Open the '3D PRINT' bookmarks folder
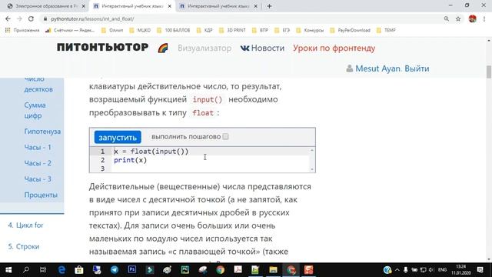 coord(232,30)
